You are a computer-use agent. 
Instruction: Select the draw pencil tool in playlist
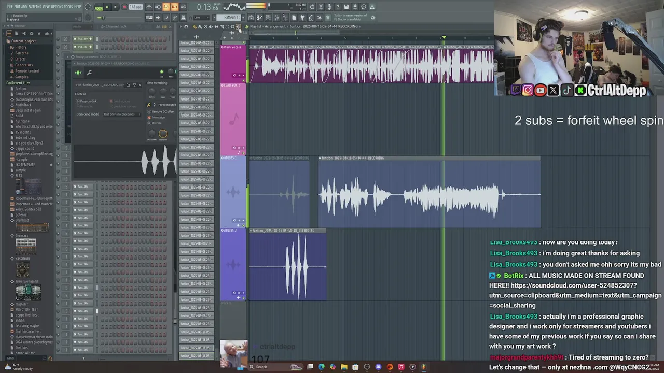(195, 26)
